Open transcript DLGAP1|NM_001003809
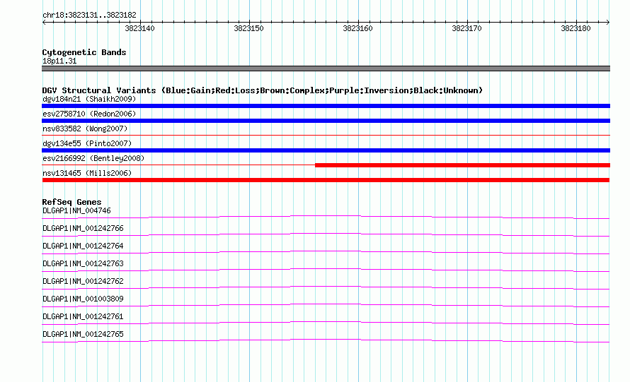Viewport: 630px width, 382px height. 83,299
